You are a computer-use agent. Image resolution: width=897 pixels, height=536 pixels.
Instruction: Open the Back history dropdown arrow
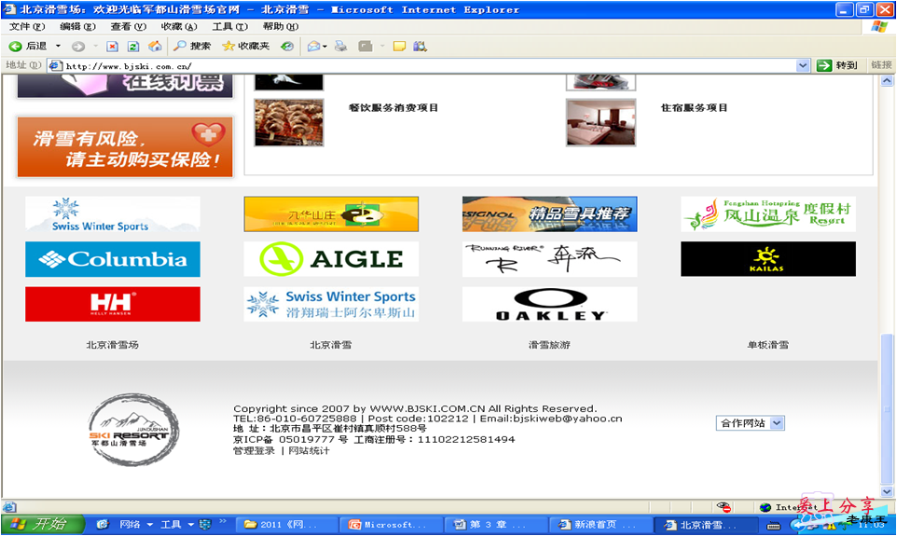coord(58,47)
